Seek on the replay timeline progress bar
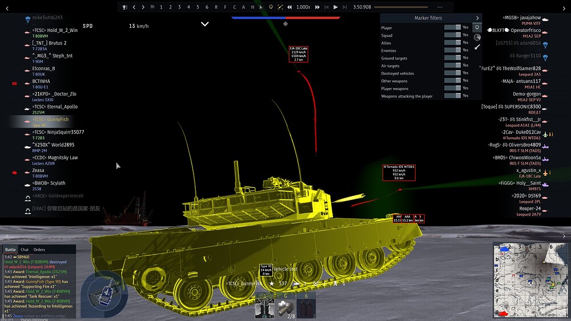Image resolution: width=571 pixels, height=321 pixels. click(x=401, y=7)
